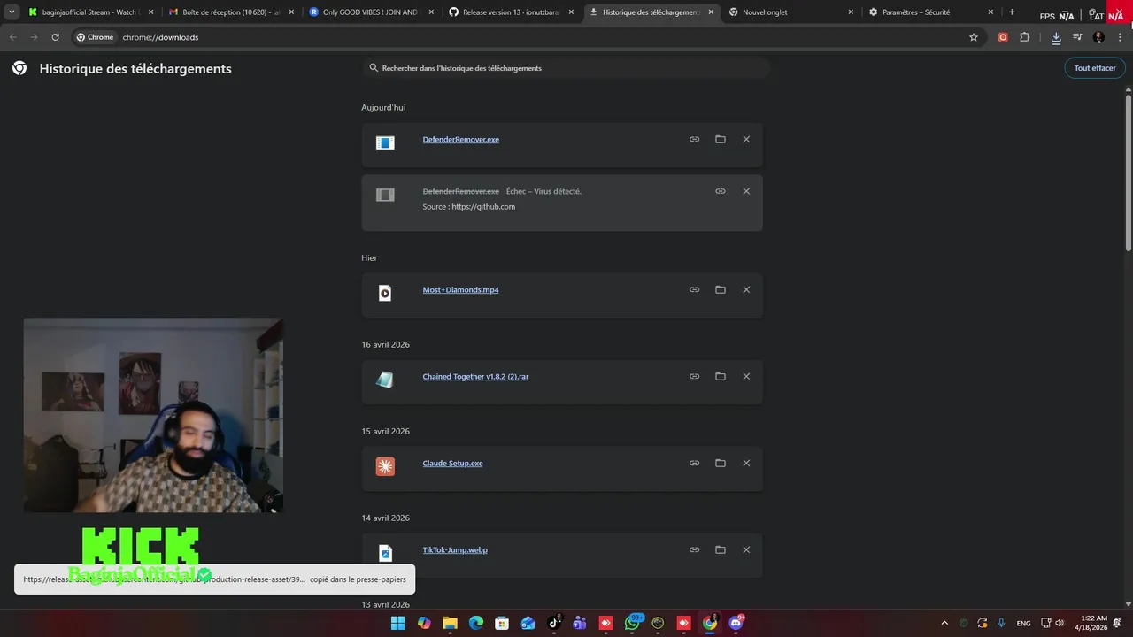Image resolution: width=1133 pixels, height=637 pixels.
Task: Show DefenderRemover.exe in folder
Action: pyautogui.click(x=721, y=139)
